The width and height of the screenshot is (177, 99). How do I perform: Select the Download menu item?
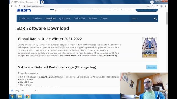coord(50,18)
